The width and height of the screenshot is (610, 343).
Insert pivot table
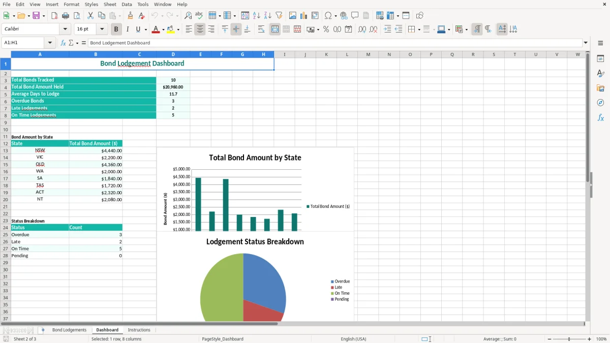click(x=315, y=16)
